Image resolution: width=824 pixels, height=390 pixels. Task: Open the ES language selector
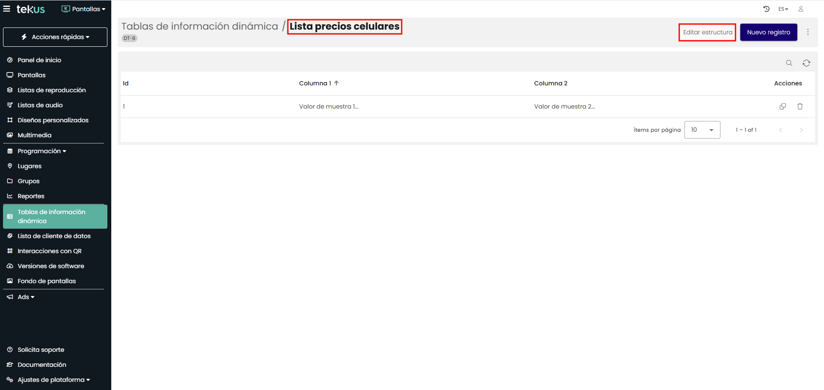point(783,9)
